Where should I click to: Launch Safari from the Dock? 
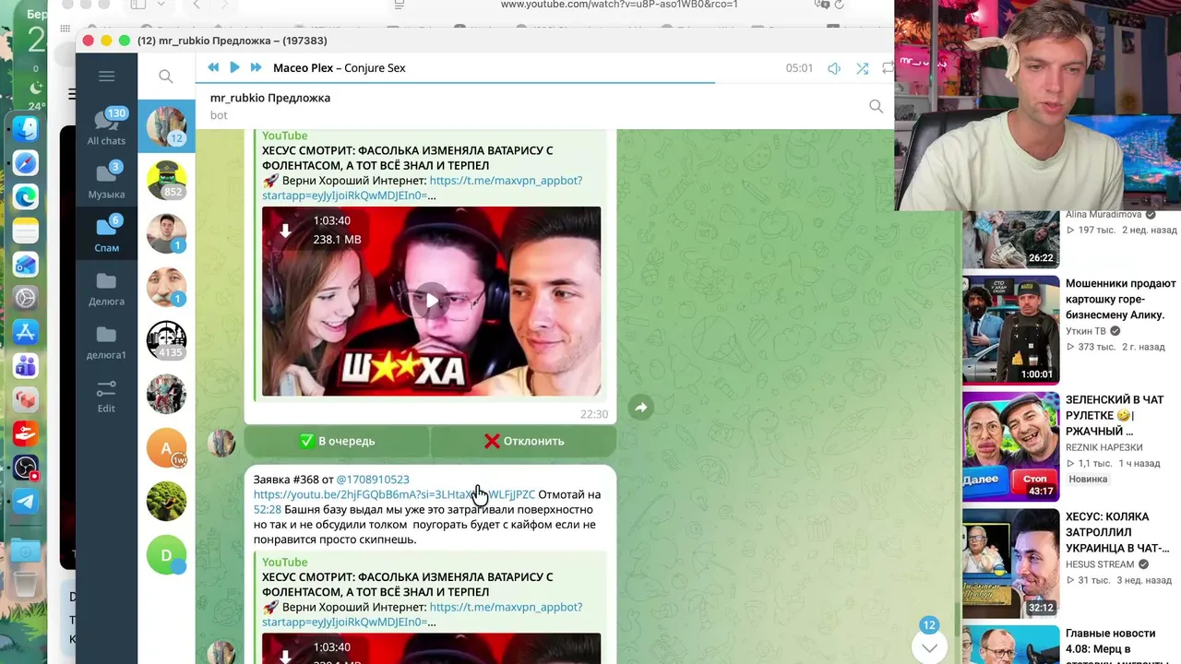click(x=26, y=163)
